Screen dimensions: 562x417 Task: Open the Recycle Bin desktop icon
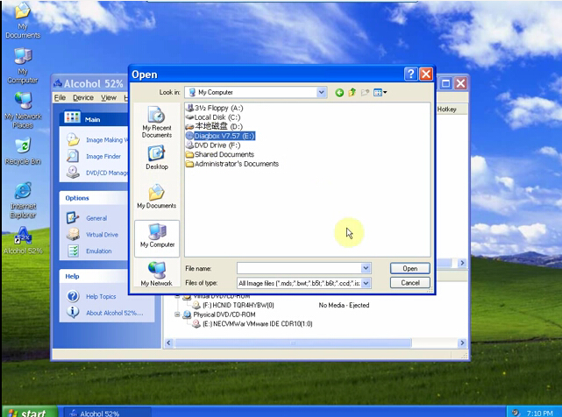[x=23, y=152]
